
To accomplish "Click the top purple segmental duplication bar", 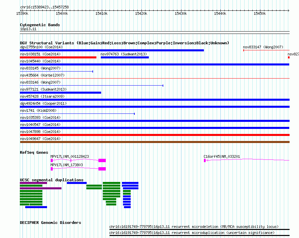I will pyautogui.click(x=33, y=183).
